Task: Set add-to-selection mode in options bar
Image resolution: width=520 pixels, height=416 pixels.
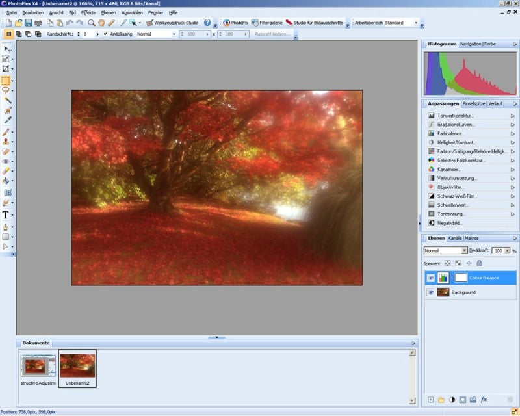Action: pyautogui.click(x=19, y=34)
